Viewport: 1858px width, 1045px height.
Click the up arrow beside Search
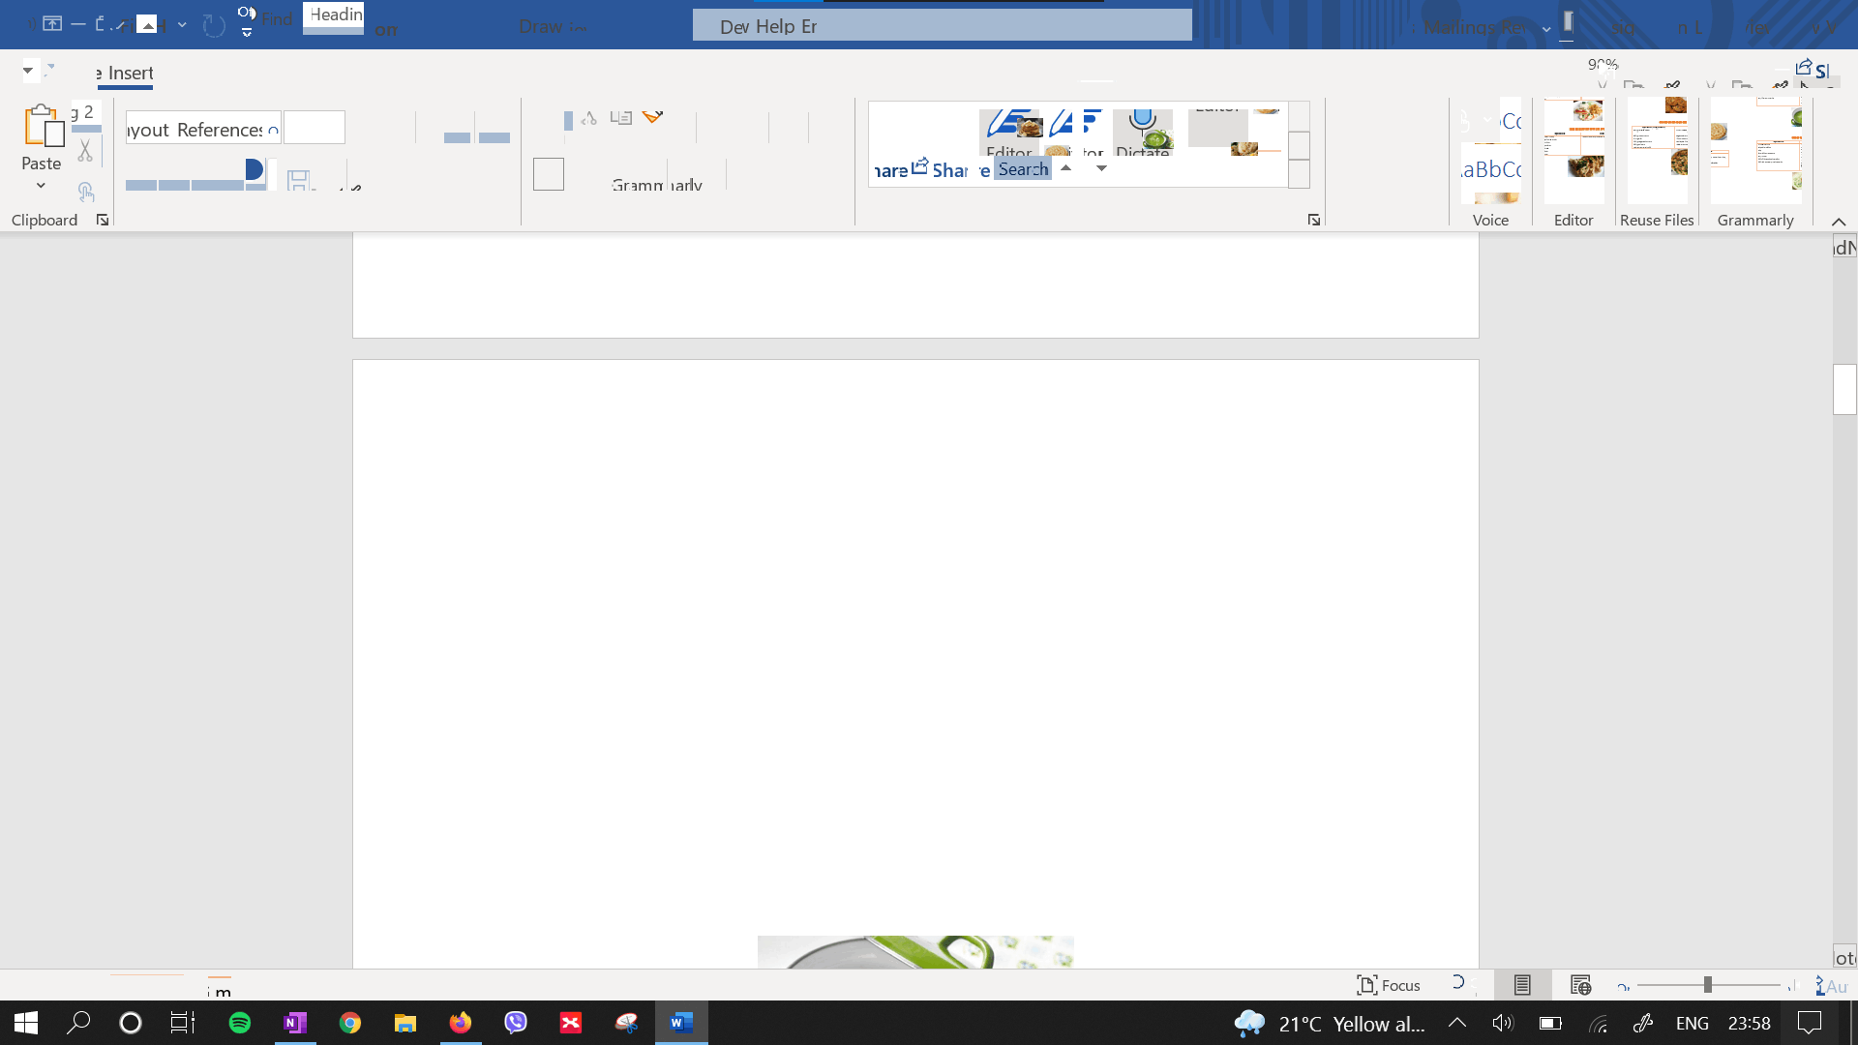coord(1065,168)
